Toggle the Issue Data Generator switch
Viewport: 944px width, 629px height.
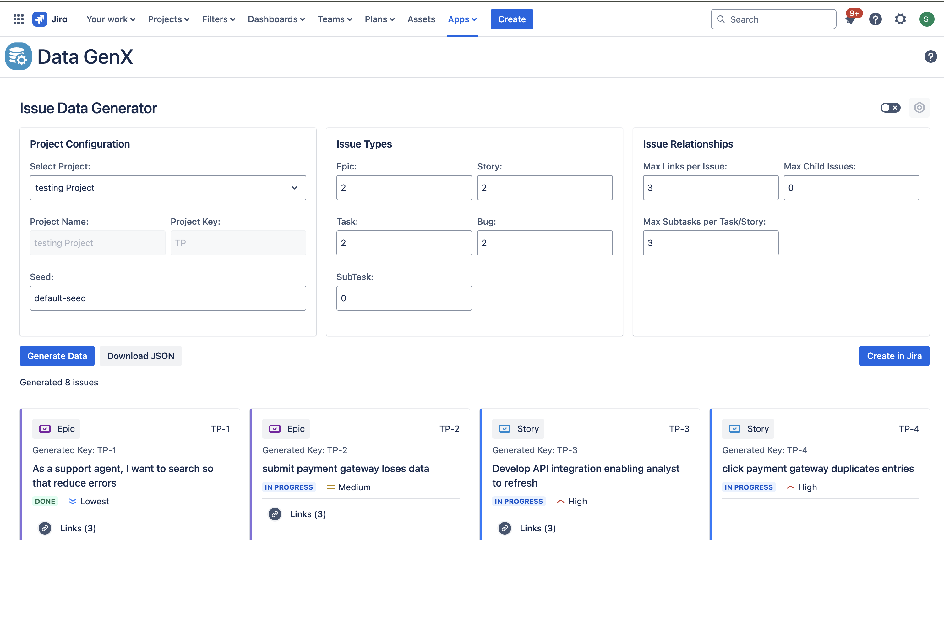890,108
